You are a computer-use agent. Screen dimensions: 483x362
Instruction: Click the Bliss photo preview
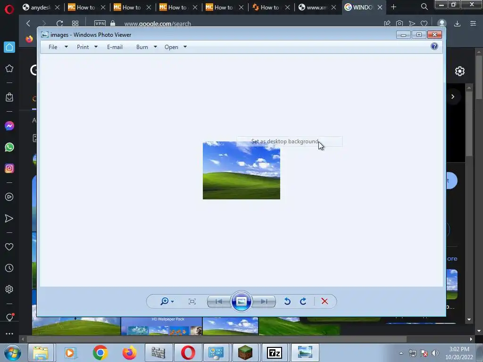241,170
